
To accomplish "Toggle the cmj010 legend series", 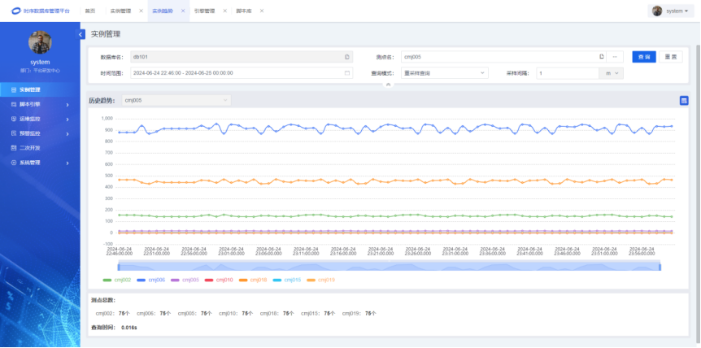I will click(x=224, y=280).
